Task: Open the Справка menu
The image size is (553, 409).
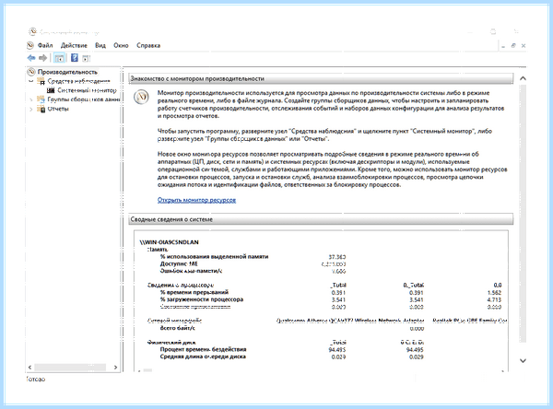Action: 148,45
